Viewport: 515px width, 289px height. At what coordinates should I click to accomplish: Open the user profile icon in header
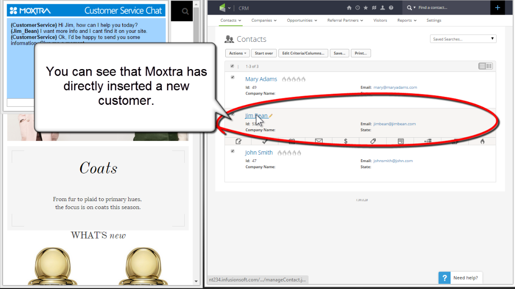click(x=383, y=8)
